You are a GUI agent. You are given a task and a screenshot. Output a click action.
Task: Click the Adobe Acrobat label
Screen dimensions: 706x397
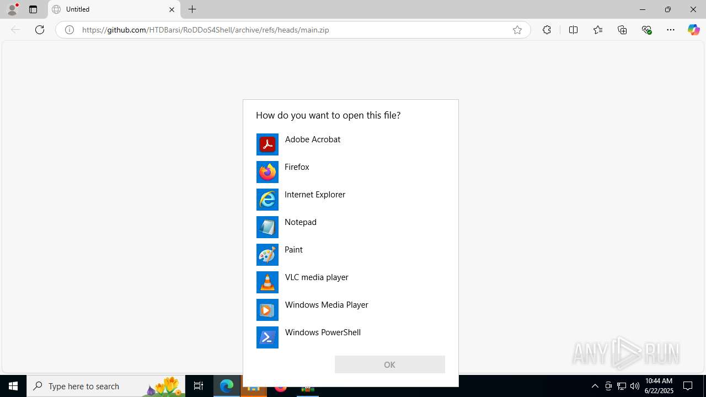click(313, 140)
